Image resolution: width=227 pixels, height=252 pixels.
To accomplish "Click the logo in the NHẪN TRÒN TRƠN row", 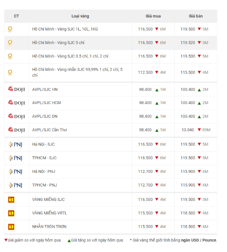I will click(x=11, y=227).
